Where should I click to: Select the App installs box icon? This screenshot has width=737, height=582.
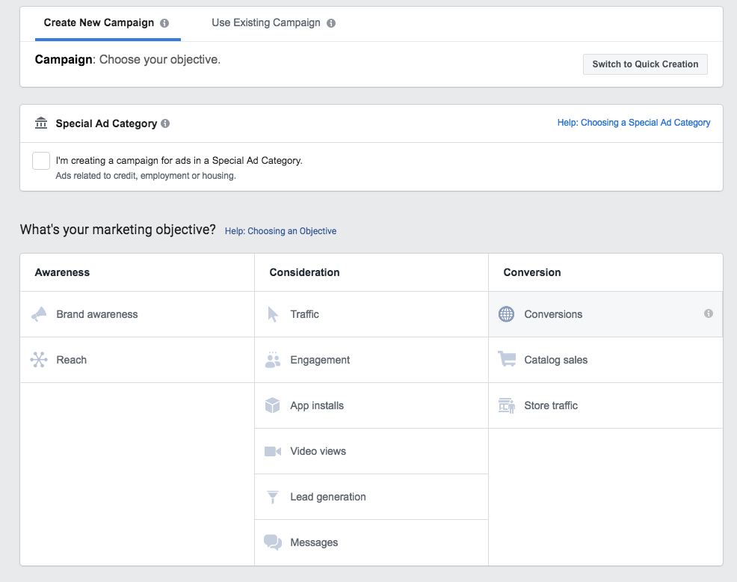tap(273, 406)
